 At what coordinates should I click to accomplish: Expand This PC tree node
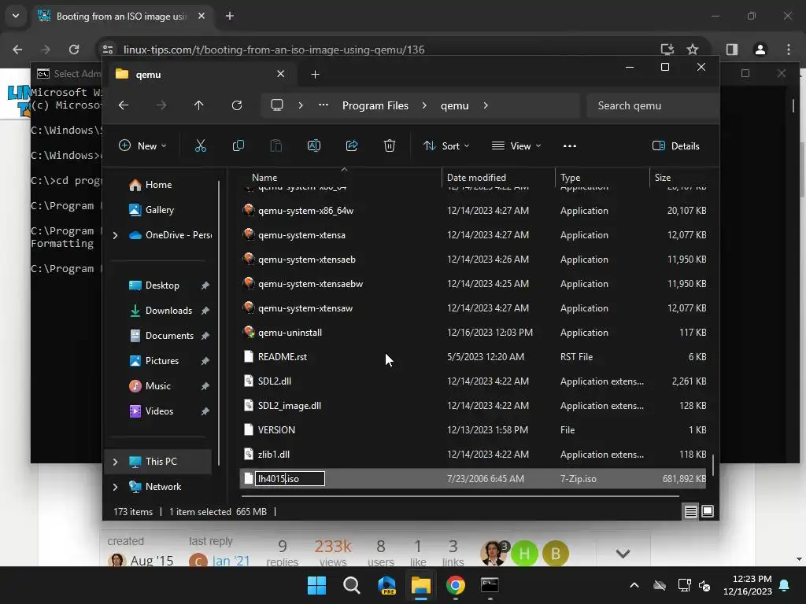coord(115,462)
